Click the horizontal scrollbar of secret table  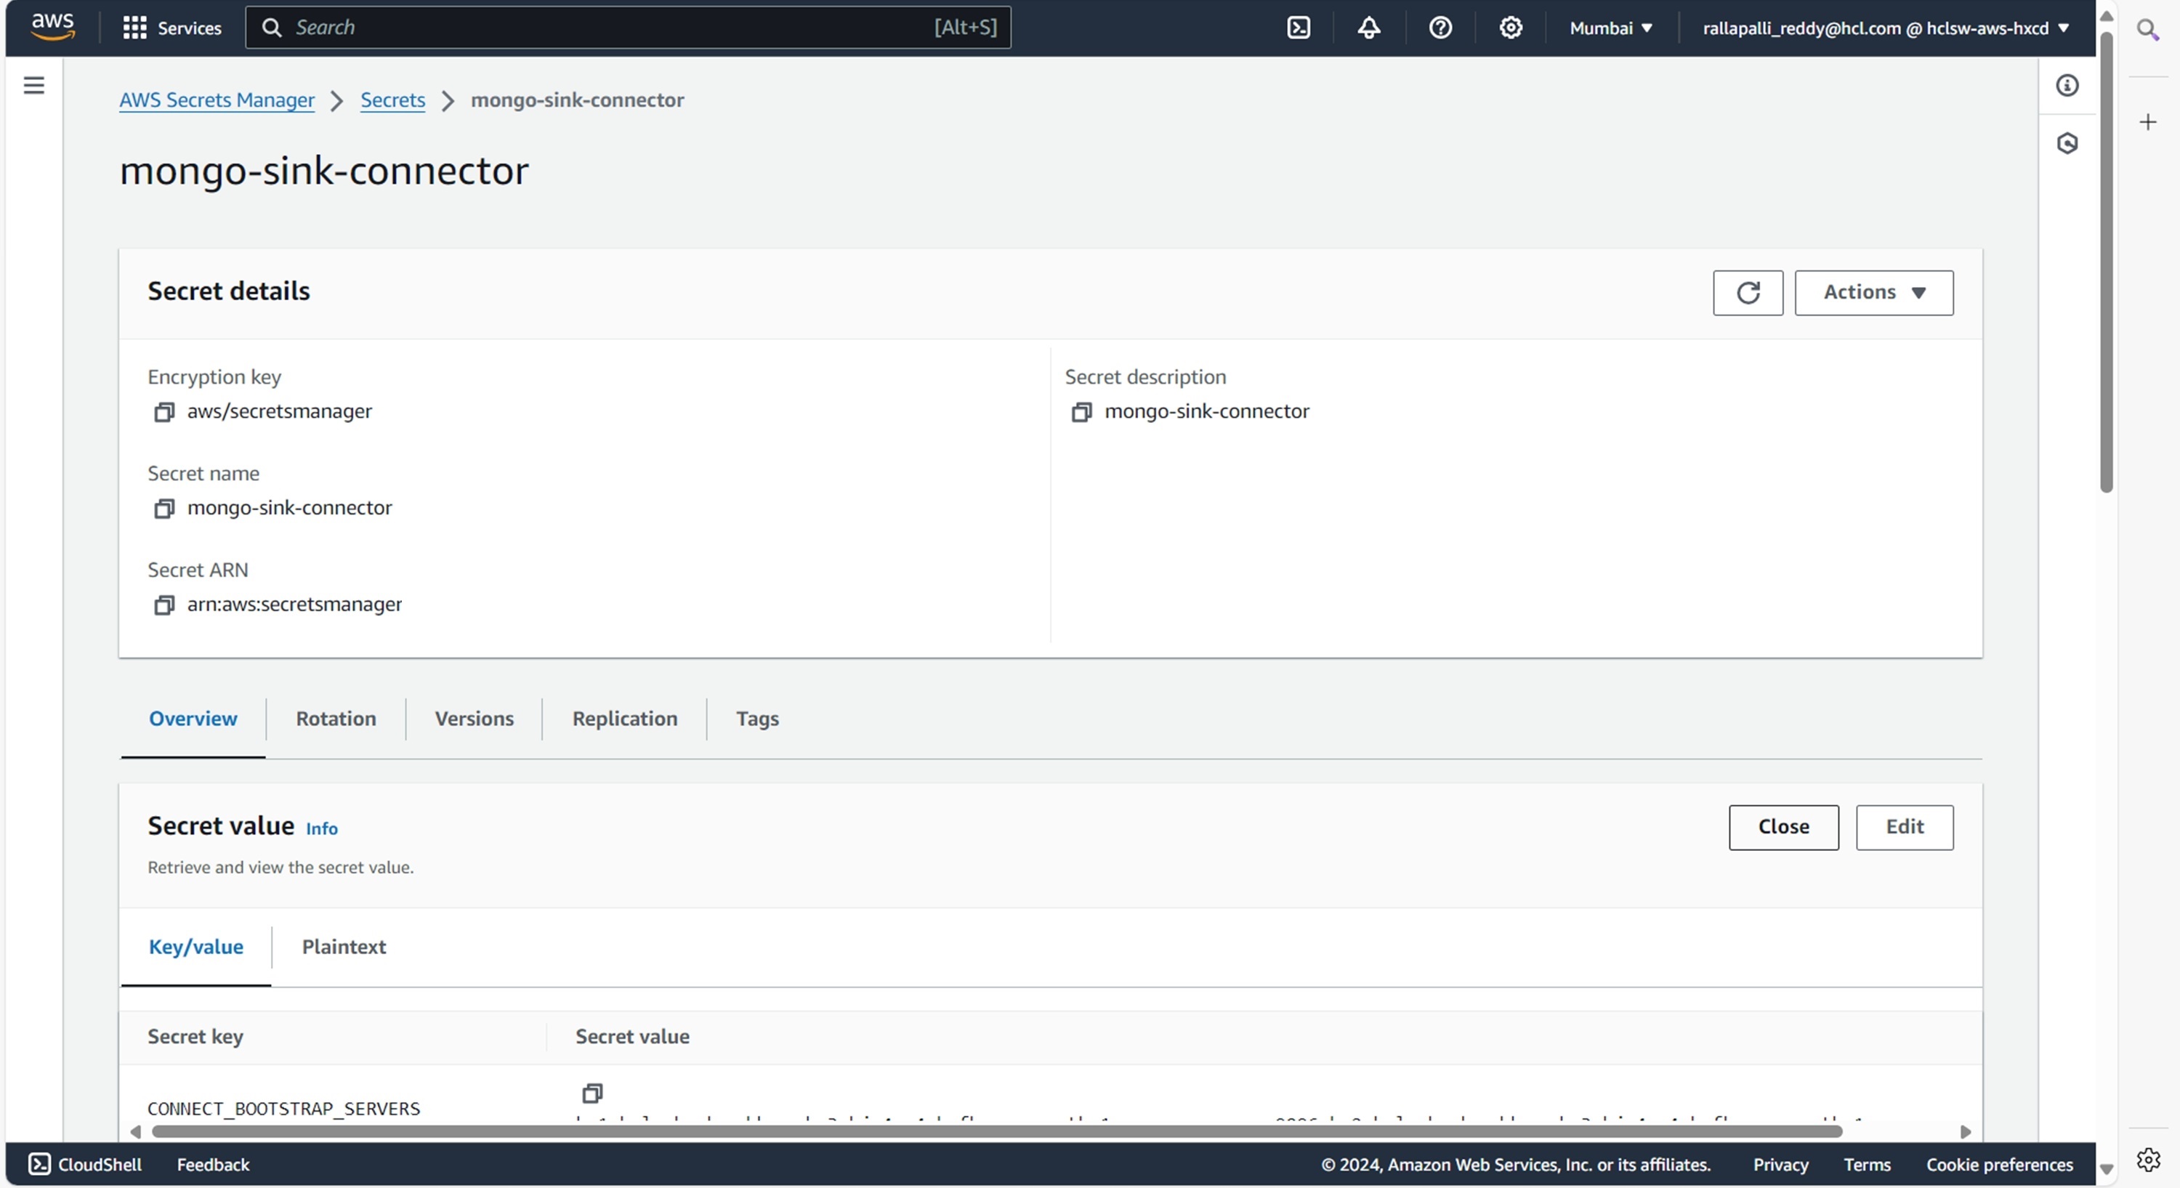click(996, 1132)
